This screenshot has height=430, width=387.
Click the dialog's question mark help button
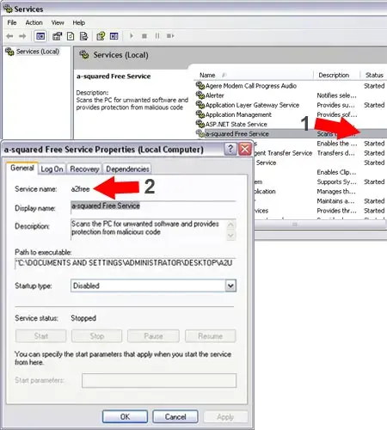(x=230, y=149)
